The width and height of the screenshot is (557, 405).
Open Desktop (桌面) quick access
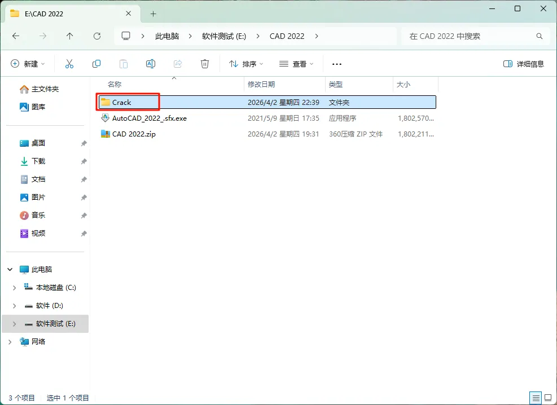point(32,143)
